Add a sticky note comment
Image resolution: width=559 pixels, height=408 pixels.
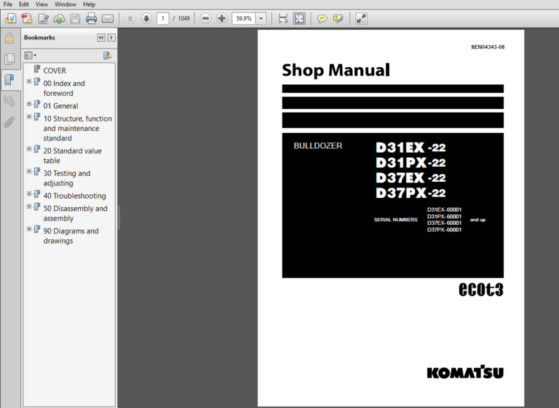322,18
